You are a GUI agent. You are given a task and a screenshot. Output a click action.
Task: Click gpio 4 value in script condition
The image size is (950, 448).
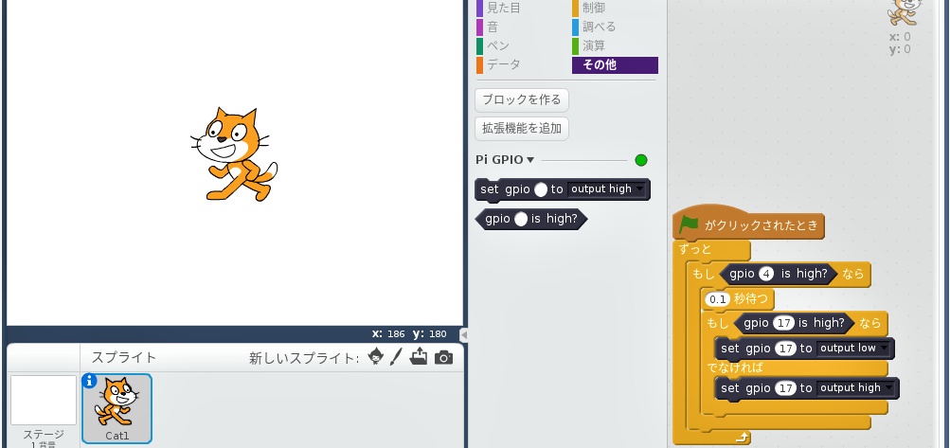[767, 274]
